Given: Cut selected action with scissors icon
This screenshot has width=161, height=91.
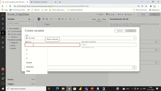Looking at the screenshot, I should pos(62,19).
